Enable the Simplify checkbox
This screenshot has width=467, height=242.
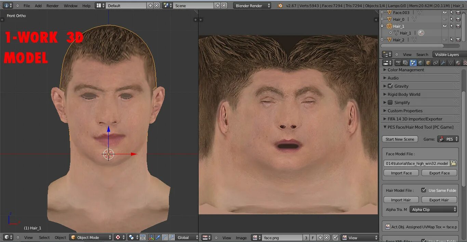tap(390, 102)
